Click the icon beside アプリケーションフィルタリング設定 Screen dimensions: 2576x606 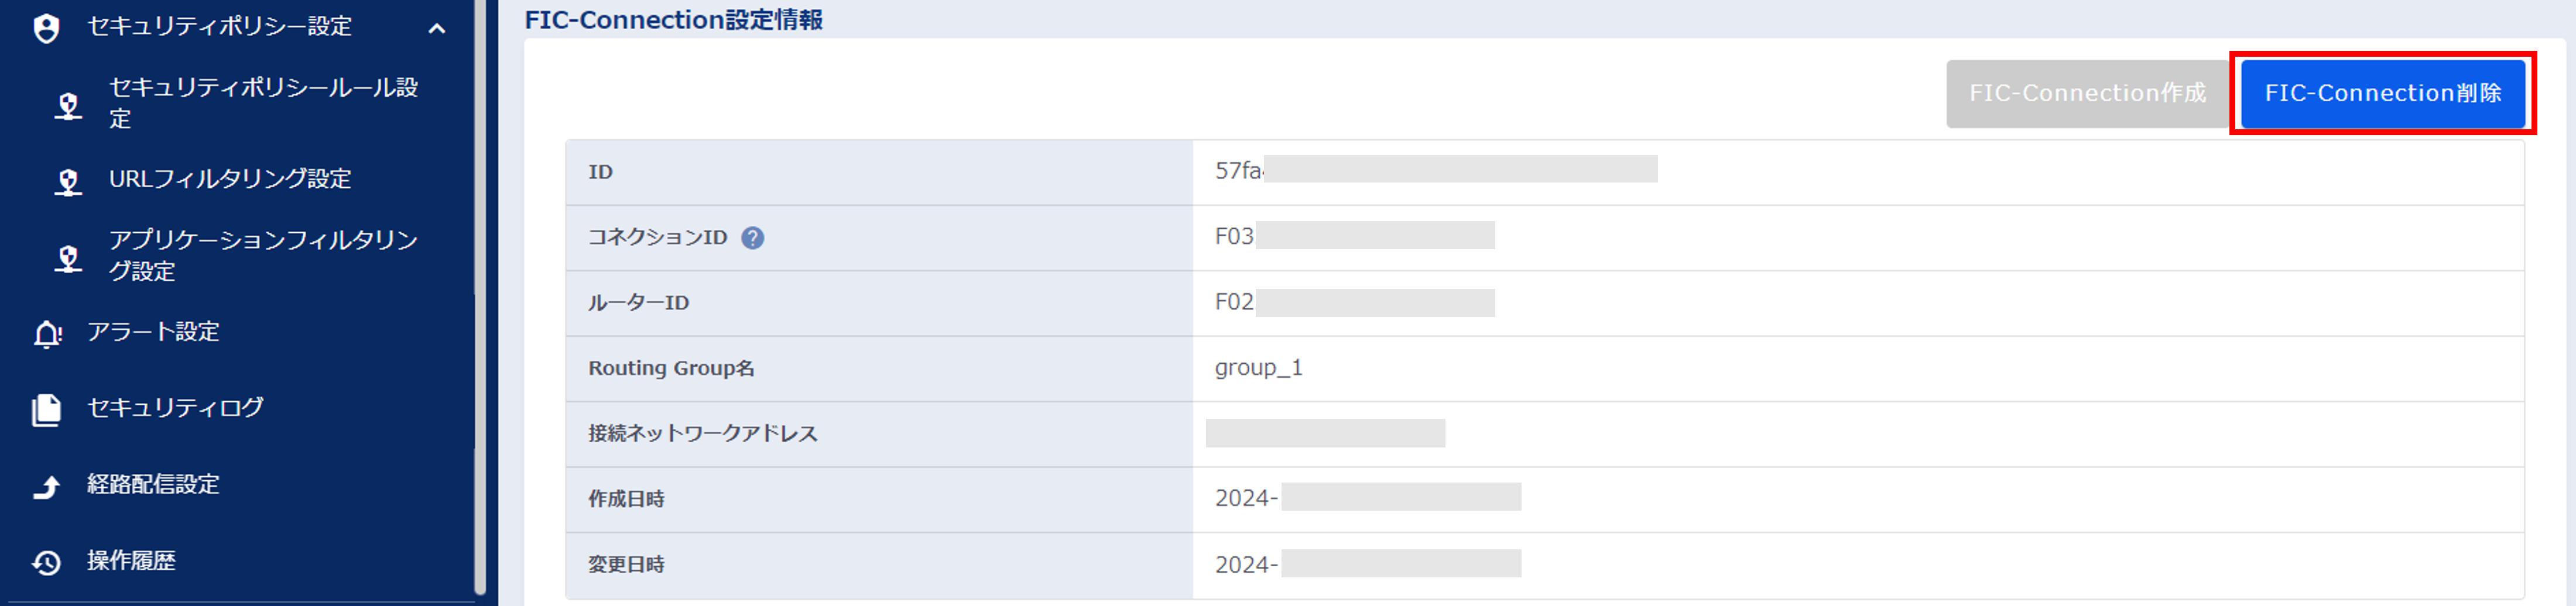(68, 257)
